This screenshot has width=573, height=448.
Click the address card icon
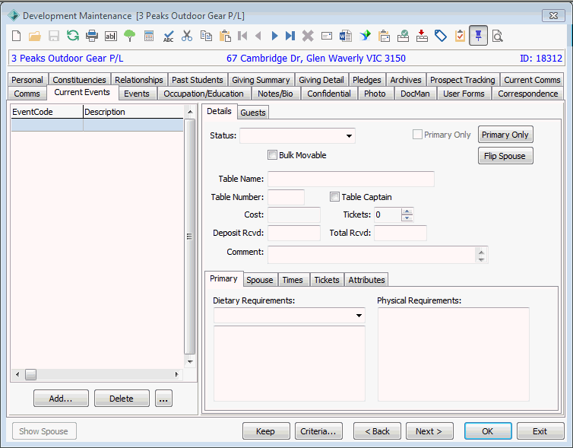(x=327, y=36)
